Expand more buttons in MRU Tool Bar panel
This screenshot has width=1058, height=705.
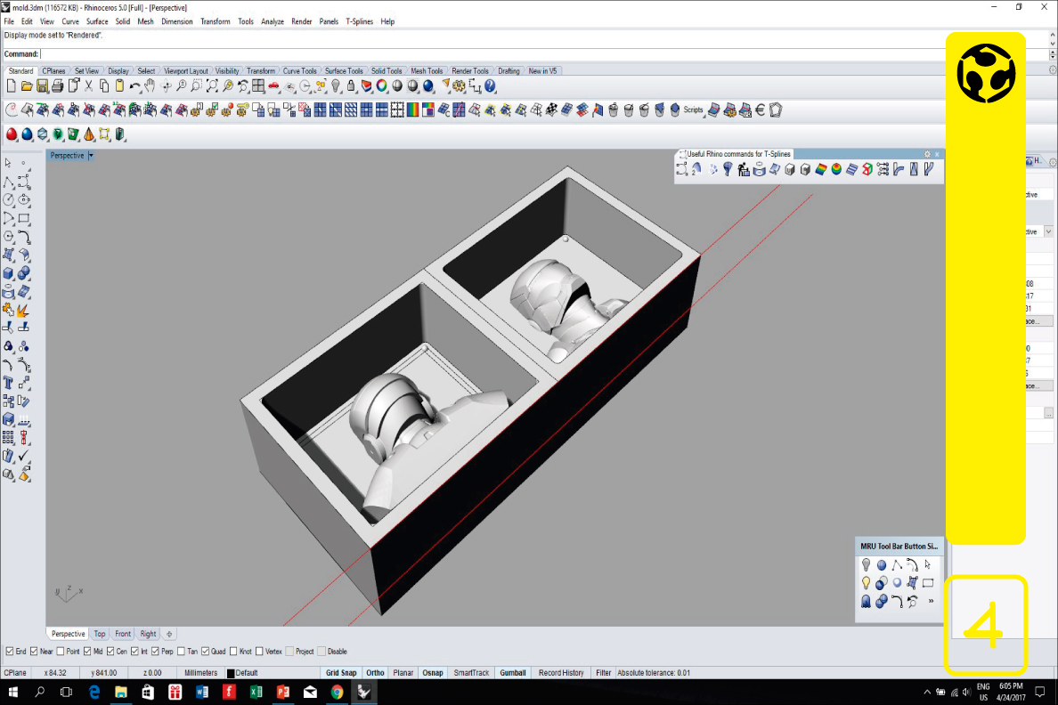[x=932, y=601]
